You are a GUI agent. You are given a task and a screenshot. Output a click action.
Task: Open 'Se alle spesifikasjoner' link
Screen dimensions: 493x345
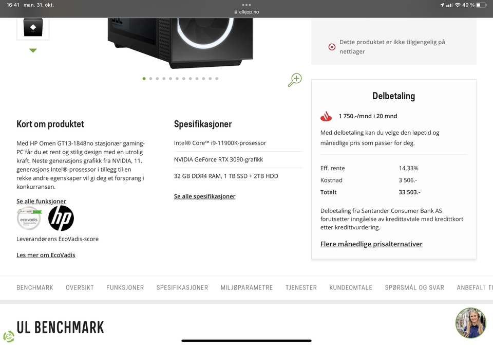[205, 196]
